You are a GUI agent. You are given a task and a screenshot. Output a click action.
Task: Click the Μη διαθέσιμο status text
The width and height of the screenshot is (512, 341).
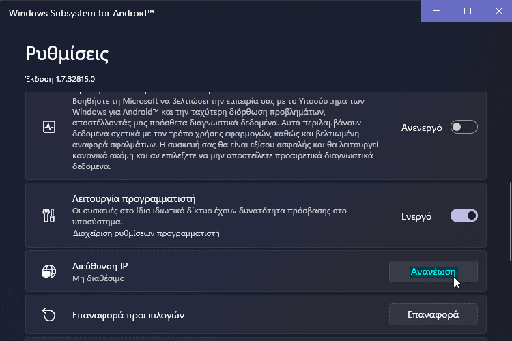[98, 278]
